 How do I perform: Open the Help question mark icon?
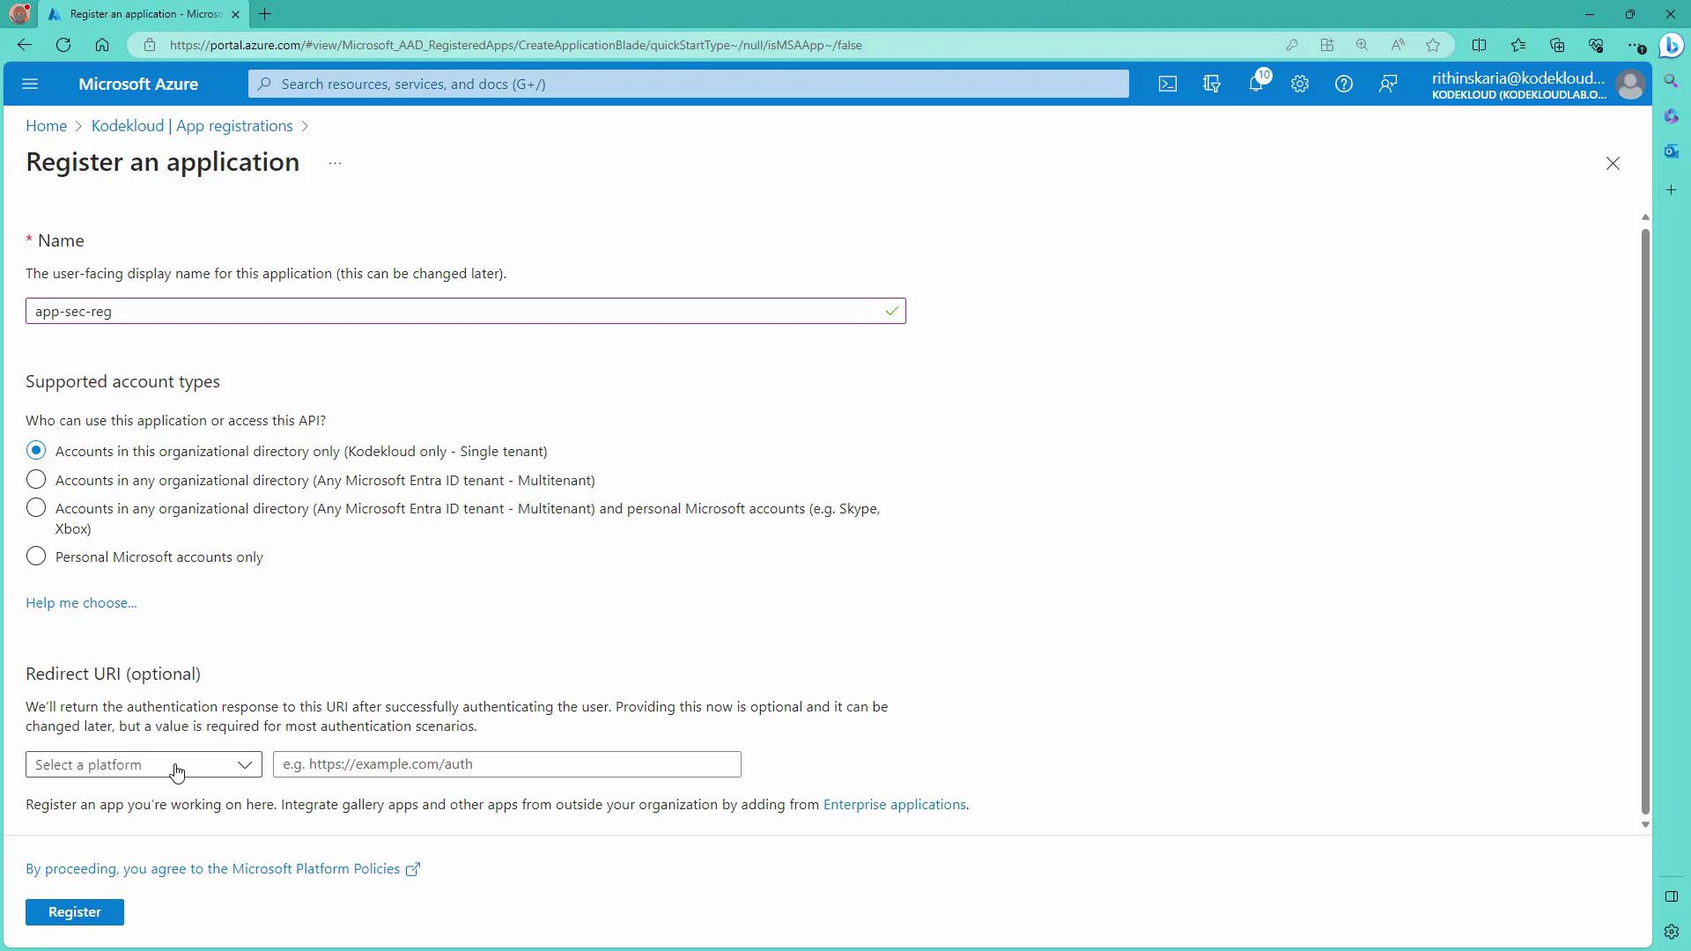(1344, 84)
